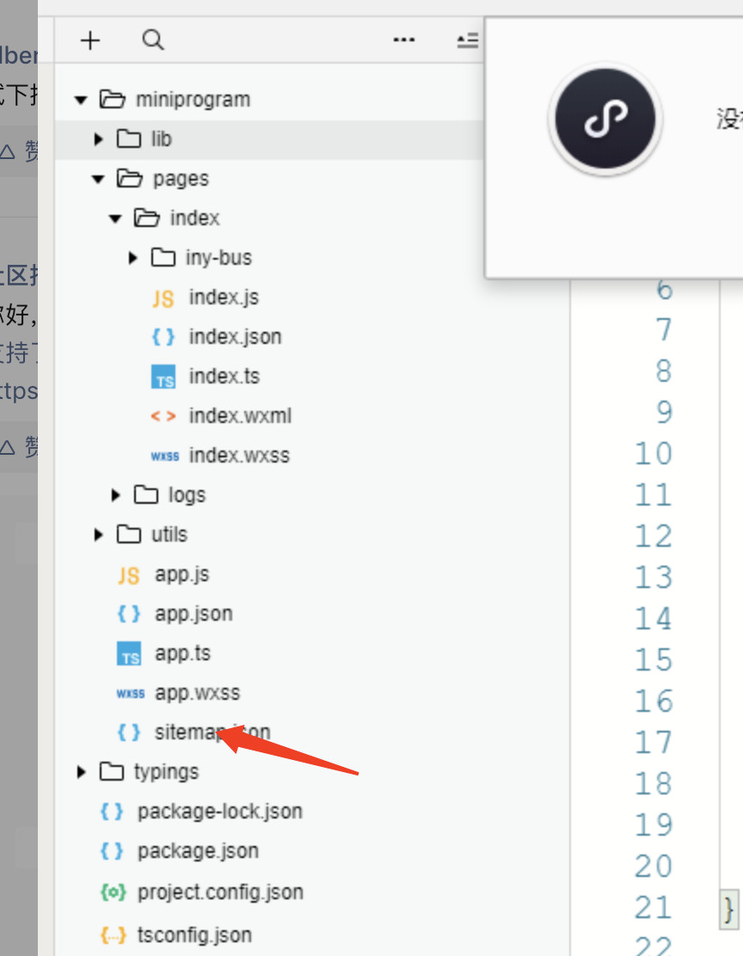Open the three-dots more options menu

[404, 40]
